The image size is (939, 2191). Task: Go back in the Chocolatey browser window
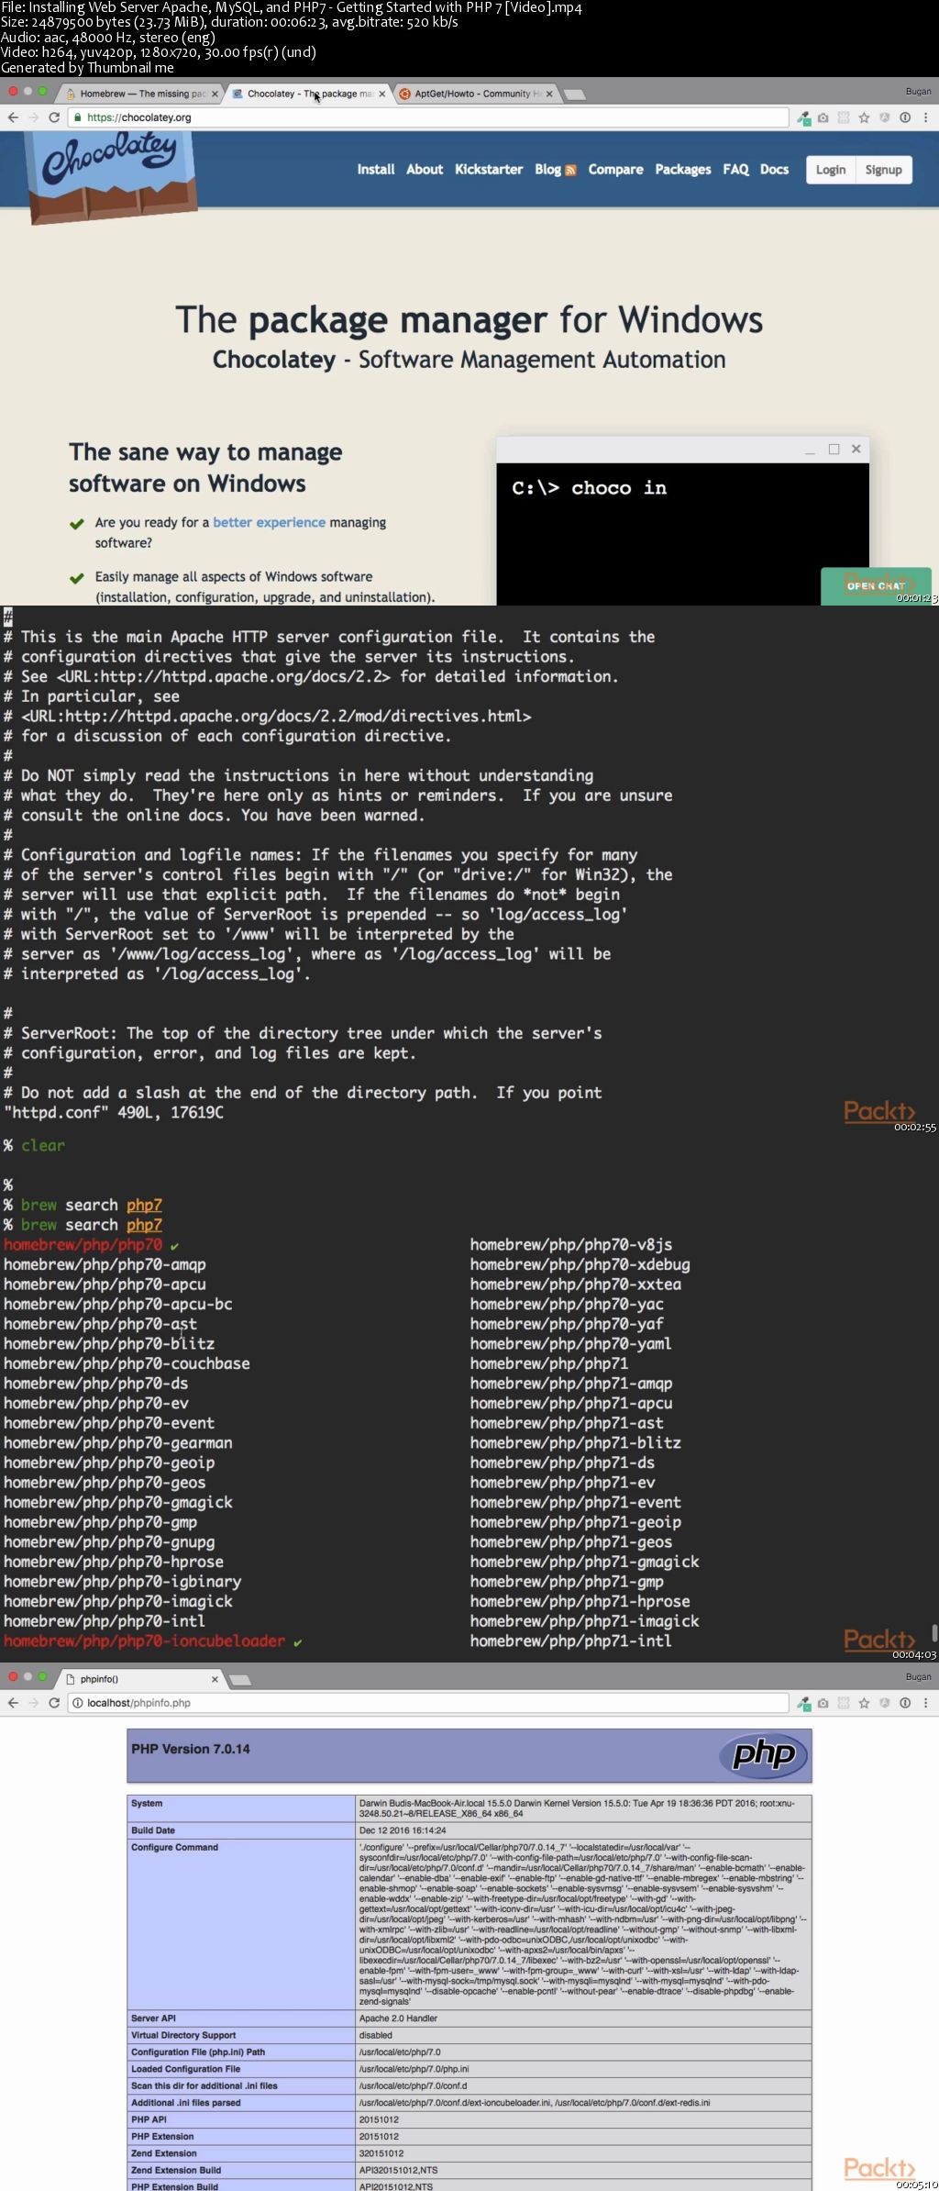pyautogui.click(x=13, y=117)
